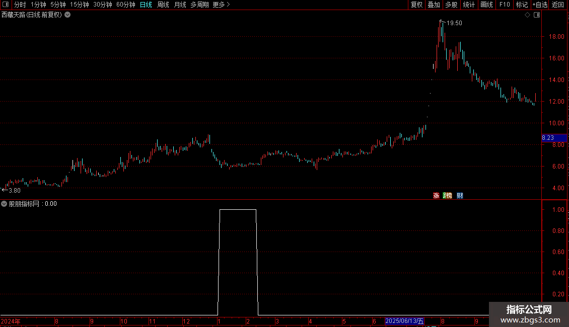The height and width of the screenshot is (327, 569).
Task: Open dropdown beside 西藏天路 chart title
Action: (x=67, y=15)
